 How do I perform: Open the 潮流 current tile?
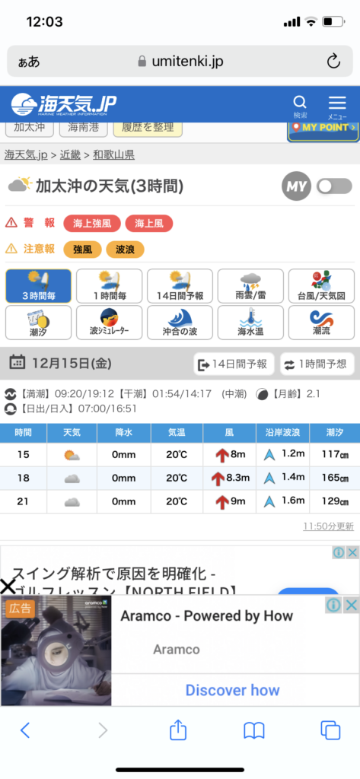click(321, 323)
